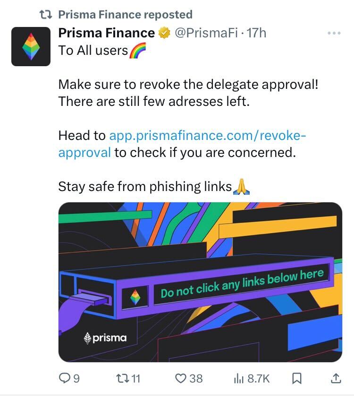Bookmark this Prisma Finance tweet
Image resolution: width=354 pixels, height=400 pixels.
297,378
